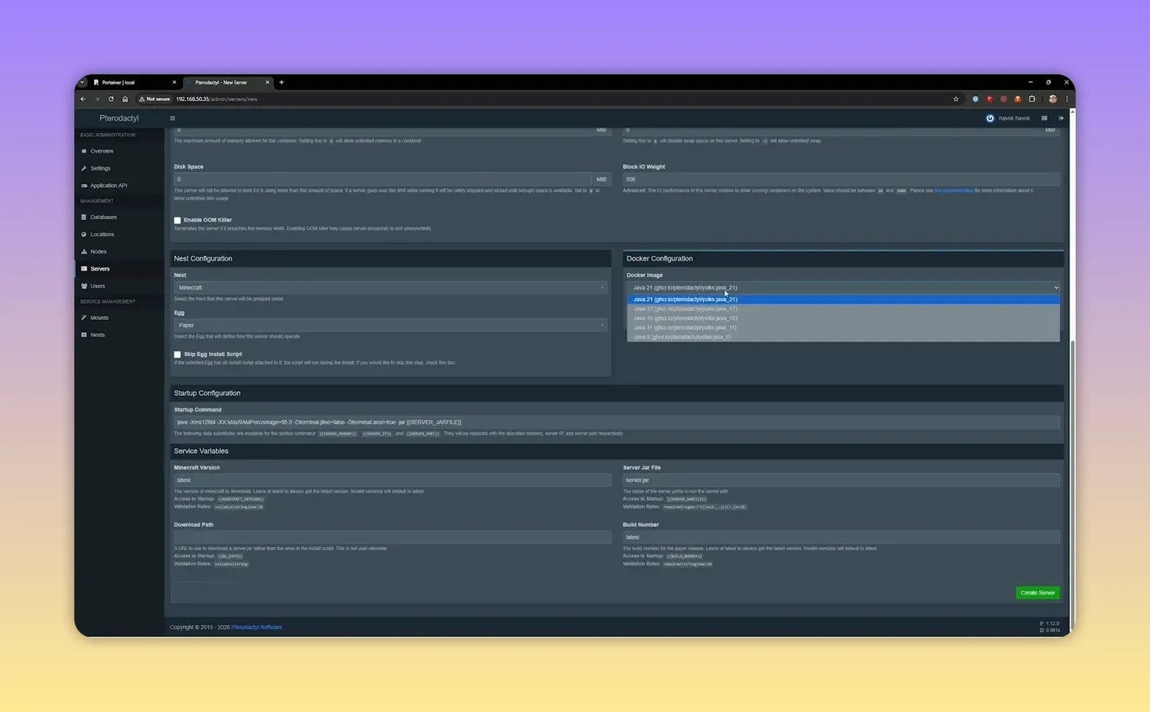This screenshot has width=1150, height=712.
Task: Select Java 8 option in Docker Image list
Action: [x=843, y=336]
